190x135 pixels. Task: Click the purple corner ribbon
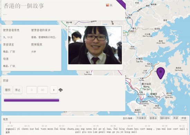121,4
